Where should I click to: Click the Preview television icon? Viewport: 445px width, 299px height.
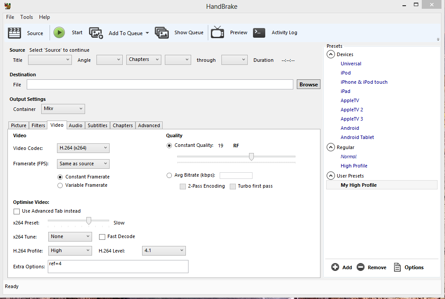217,32
